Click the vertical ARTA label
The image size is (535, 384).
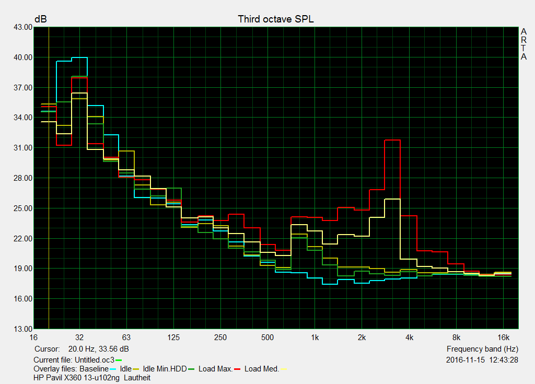pos(524,44)
